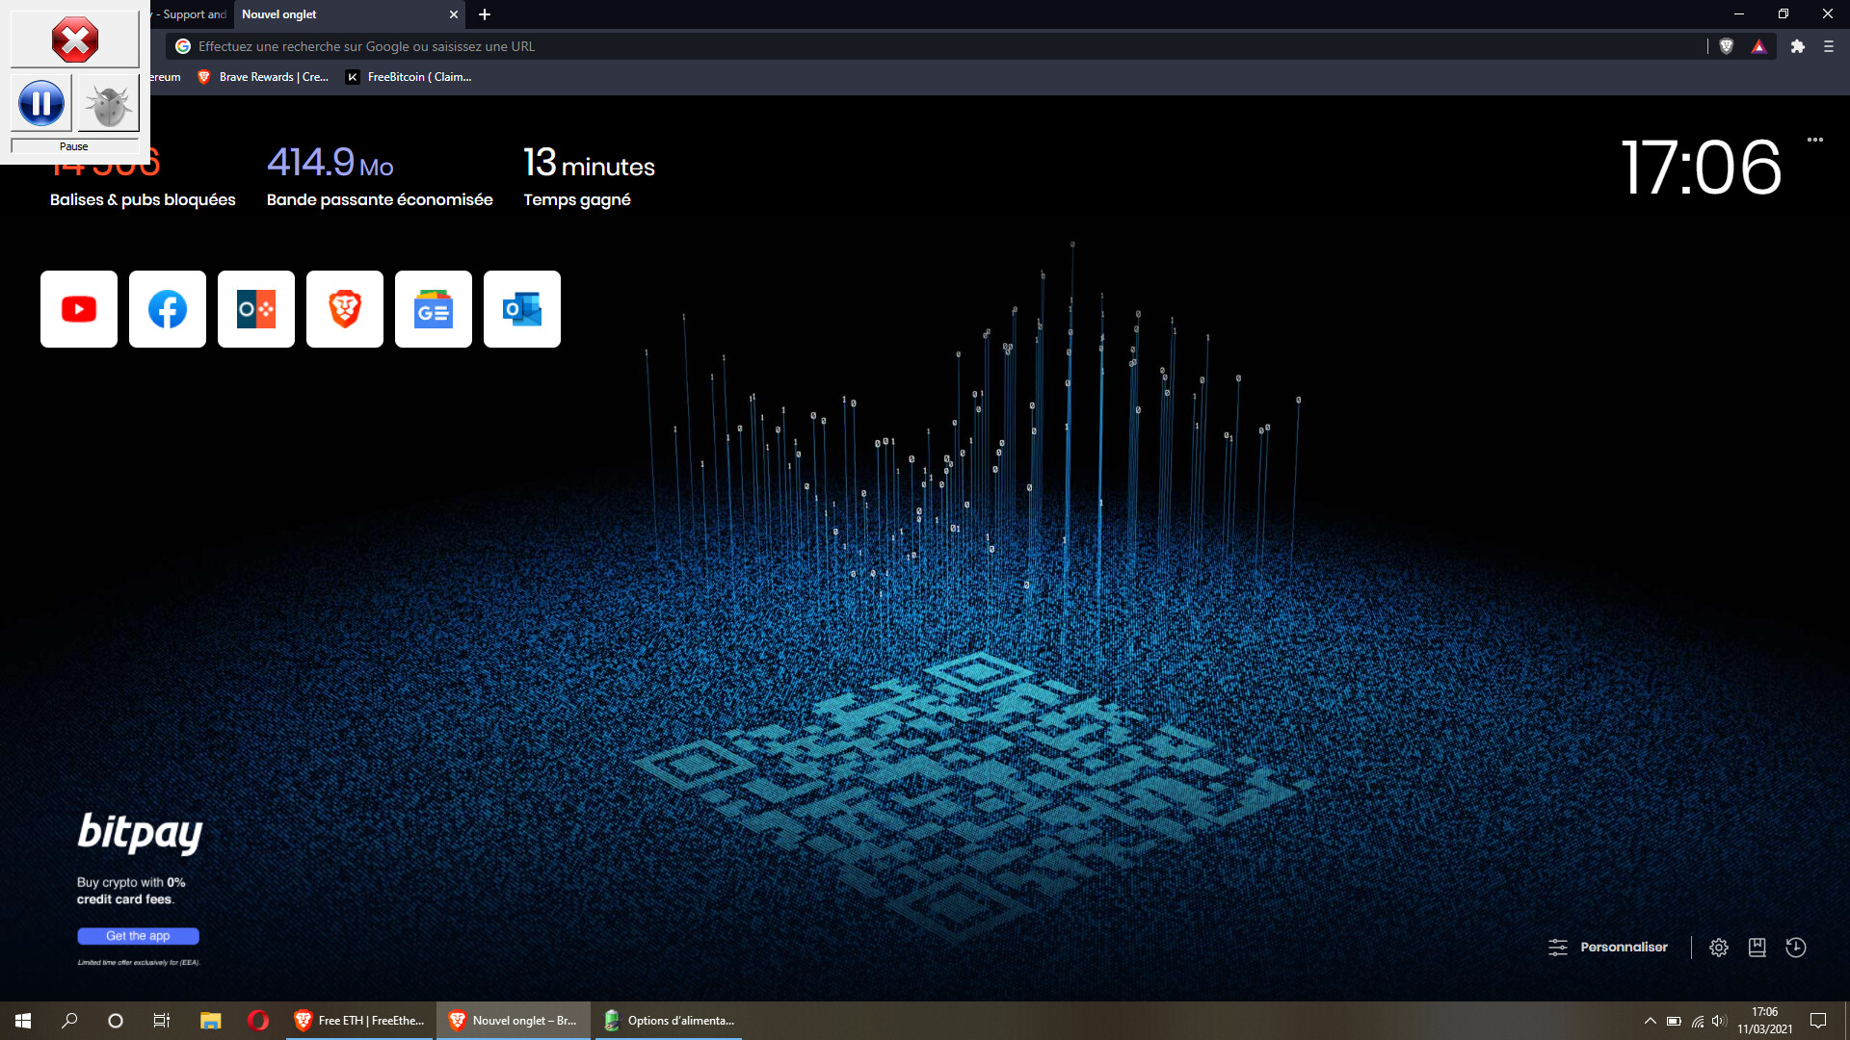Open the Brave hamburger main menu
Screen dimensions: 1850x1040
pos(1828,46)
